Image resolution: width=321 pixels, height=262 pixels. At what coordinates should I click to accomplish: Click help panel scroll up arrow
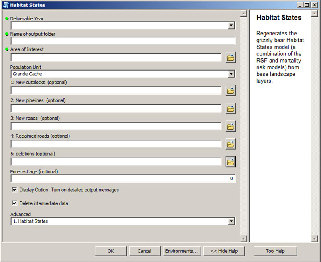[x=314, y=14]
